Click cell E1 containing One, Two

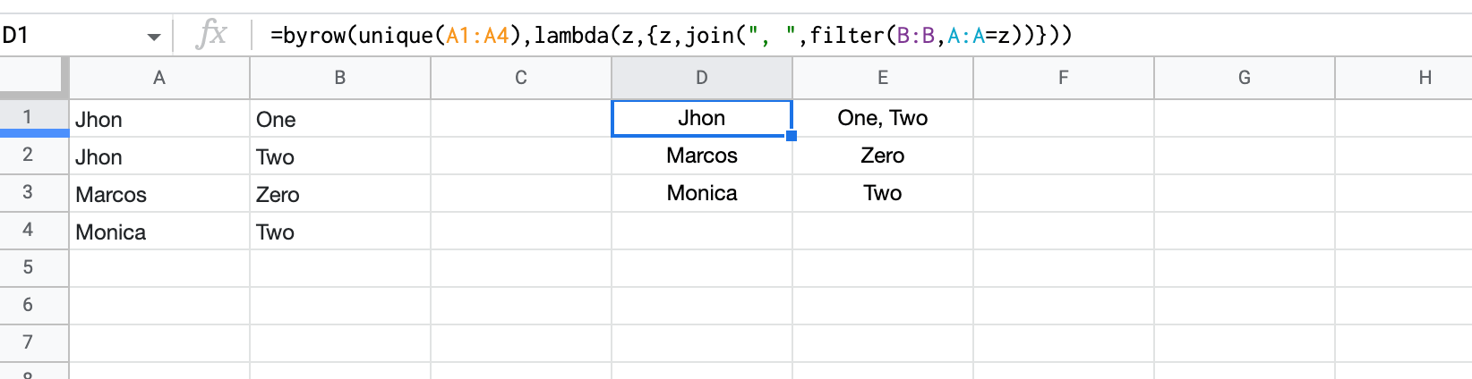[x=883, y=118]
